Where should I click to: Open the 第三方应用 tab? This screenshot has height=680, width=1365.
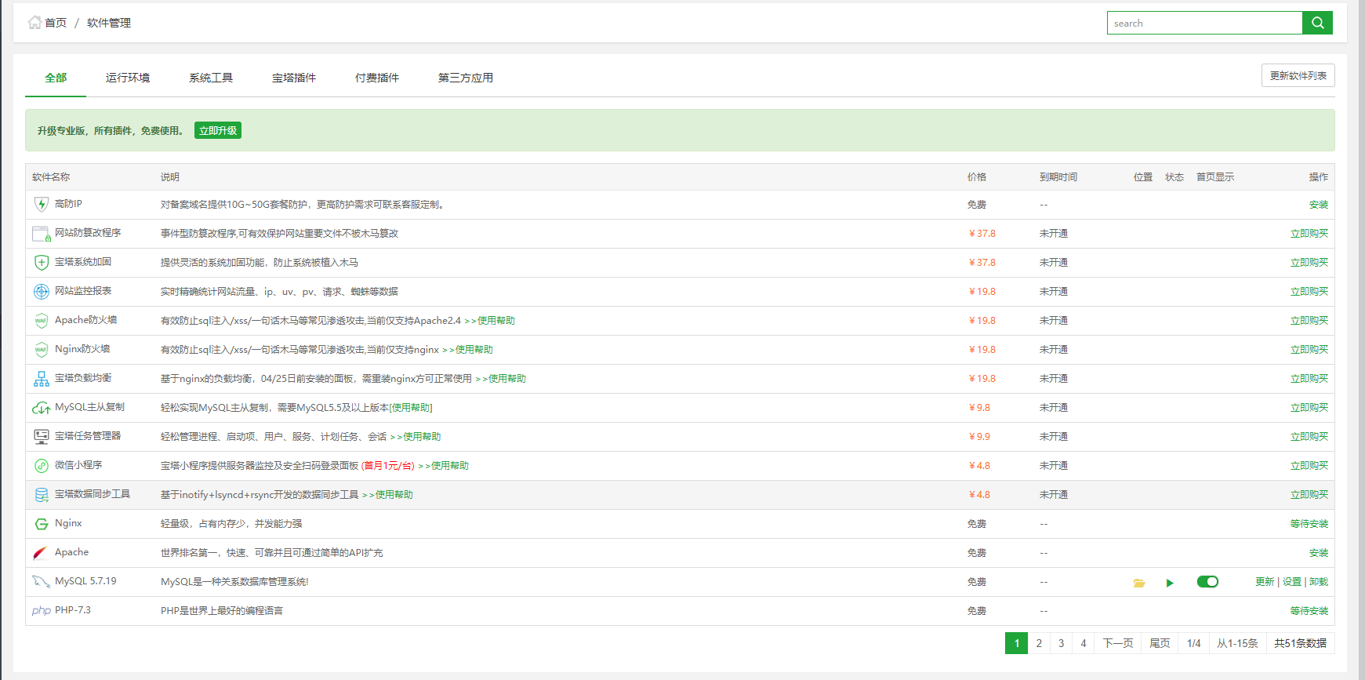click(x=466, y=78)
